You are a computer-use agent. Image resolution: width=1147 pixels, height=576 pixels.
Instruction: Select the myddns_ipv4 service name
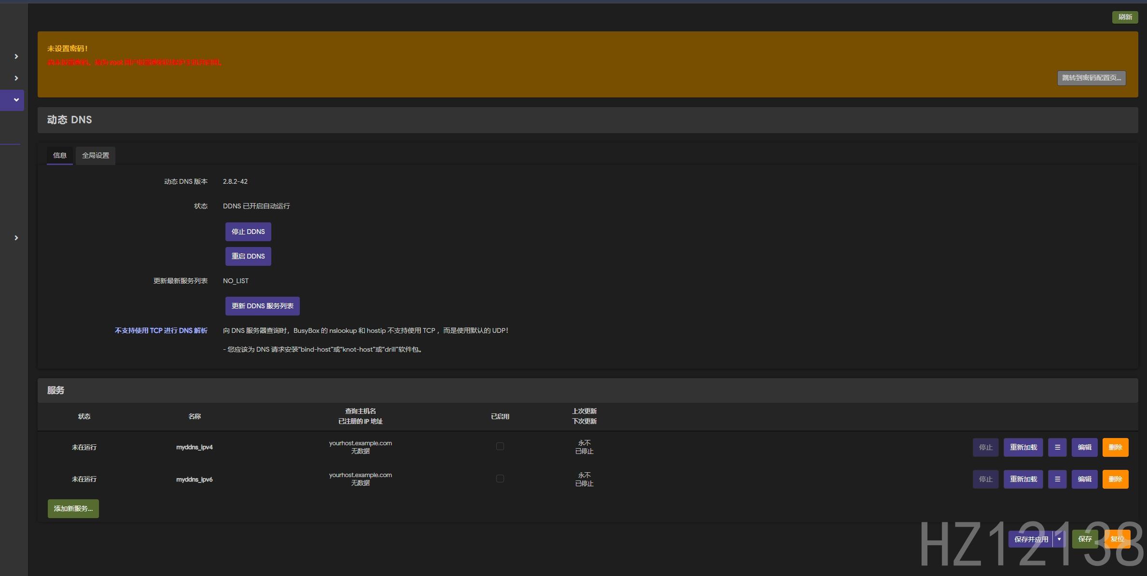195,447
